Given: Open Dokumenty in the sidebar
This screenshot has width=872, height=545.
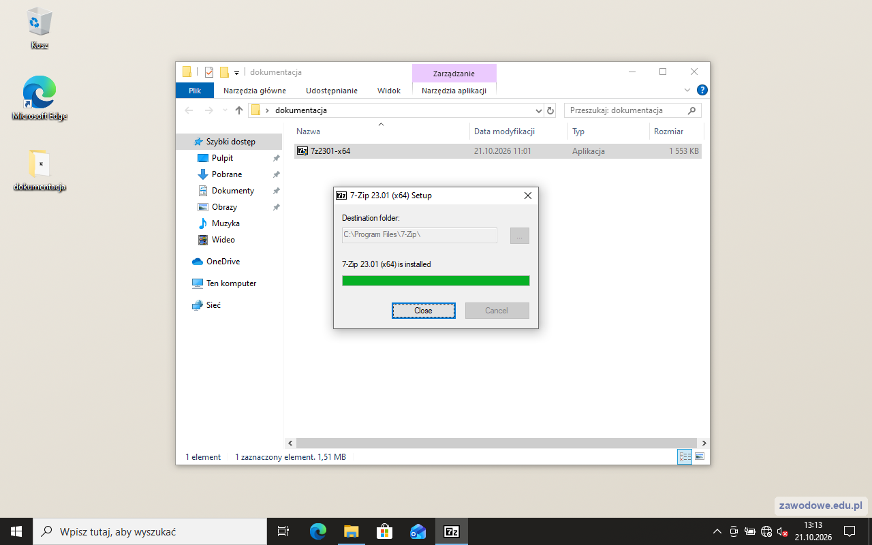Looking at the screenshot, I should 230,191.
